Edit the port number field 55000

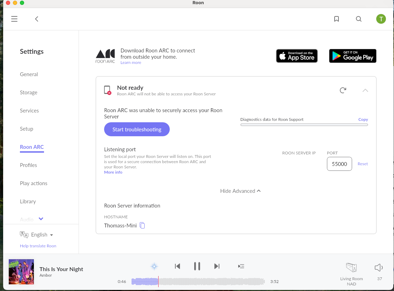pos(340,164)
